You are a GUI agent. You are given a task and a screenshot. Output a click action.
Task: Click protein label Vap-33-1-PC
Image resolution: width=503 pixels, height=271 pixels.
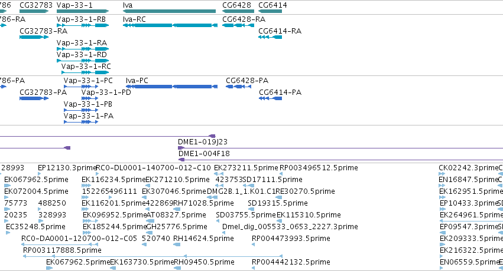point(88,81)
